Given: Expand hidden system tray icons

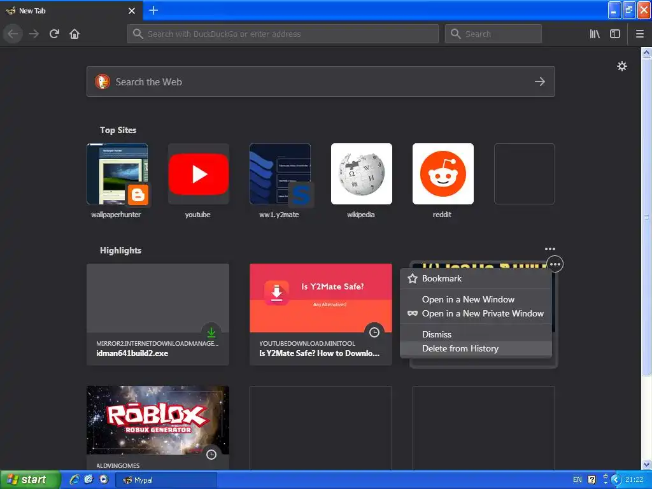Looking at the screenshot, I should point(616,480).
